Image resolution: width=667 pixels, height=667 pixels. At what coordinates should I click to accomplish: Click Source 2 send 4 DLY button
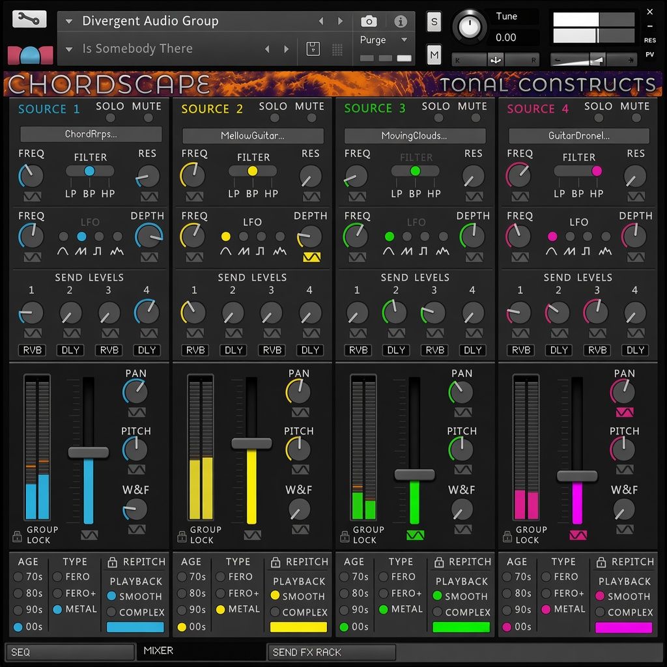pyautogui.click(x=310, y=350)
